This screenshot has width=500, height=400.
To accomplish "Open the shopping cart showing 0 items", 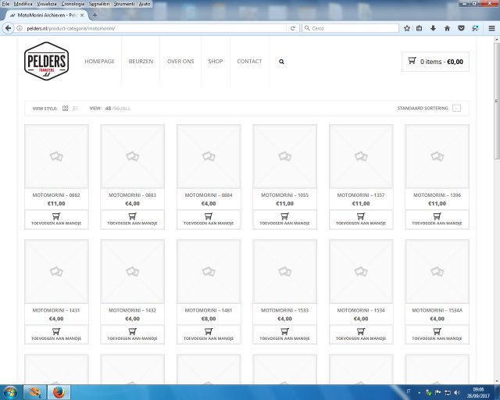I will (435, 62).
